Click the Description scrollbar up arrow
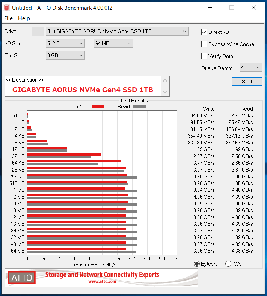Screen dimensions: 267x296 pos(165,80)
